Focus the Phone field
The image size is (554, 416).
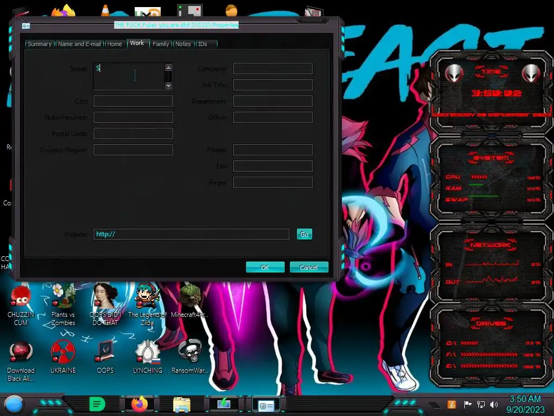[x=273, y=150]
